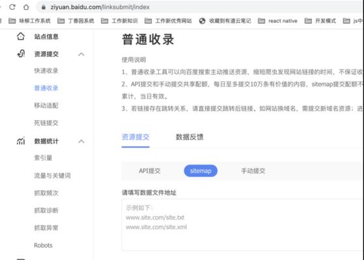This screenshot has height=260, width=364.
Task: Click the address bar URL ziyuan.baidu.com
Action: tap(100, 7)
